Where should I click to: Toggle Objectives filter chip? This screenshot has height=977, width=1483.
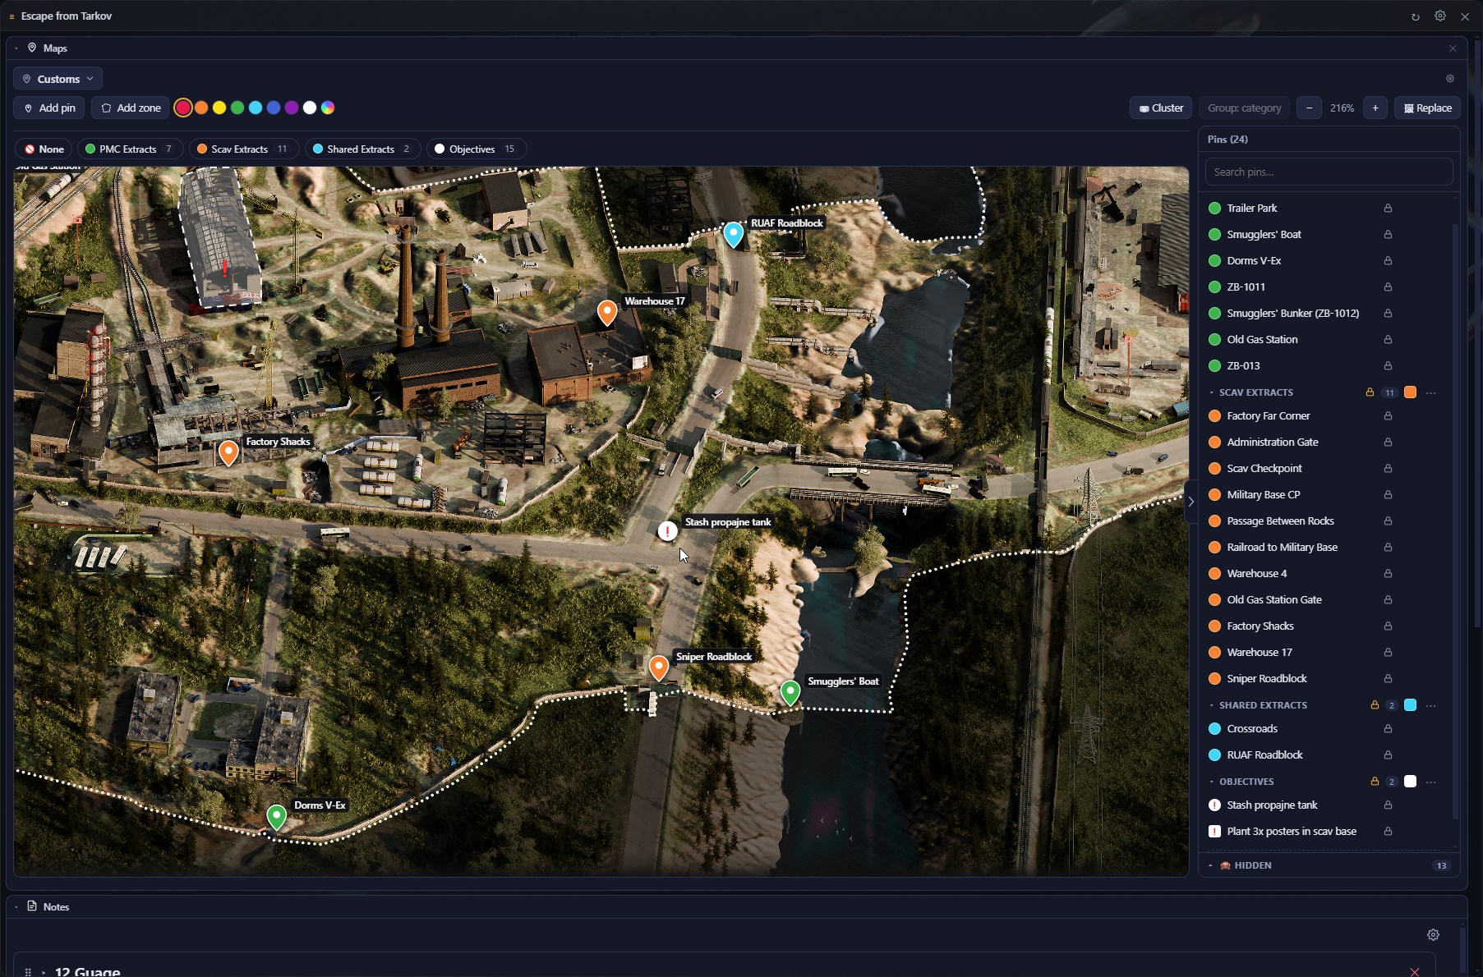(x=477, y=149)
